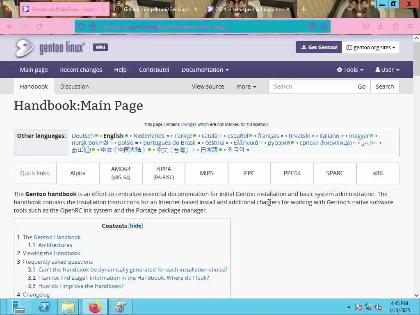Jump to 'Viewing the Handbook' contents entry
This screenshot has height=315, width=420.
tap(51, 253)
